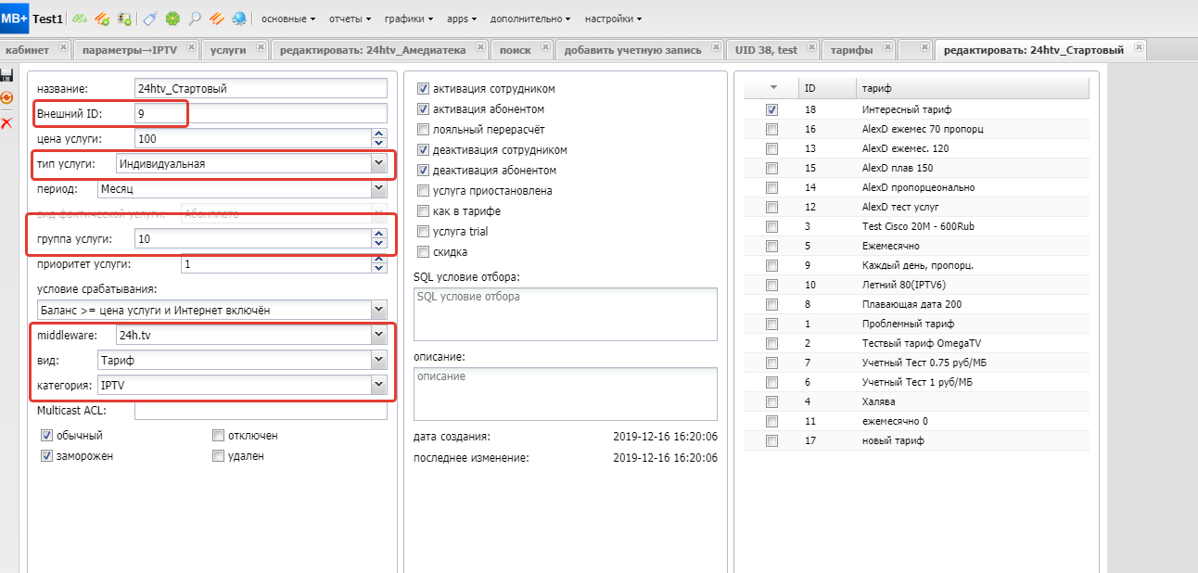Click the orange refresh icon in sidebar
Screen dimensions: 1198x573
click(x=6, y=97)
